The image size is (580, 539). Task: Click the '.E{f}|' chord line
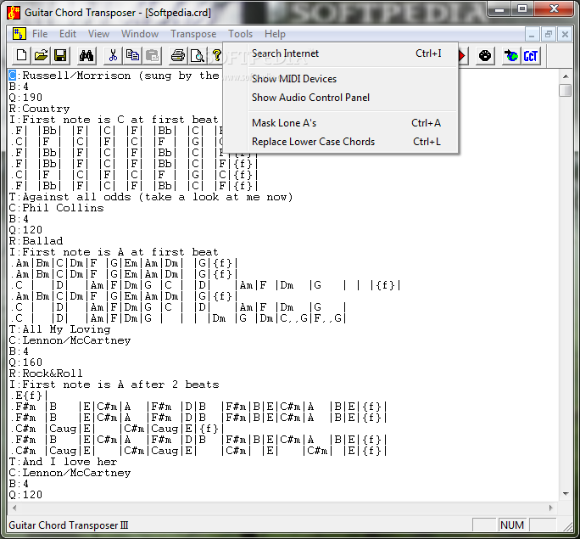click(29, 396)
